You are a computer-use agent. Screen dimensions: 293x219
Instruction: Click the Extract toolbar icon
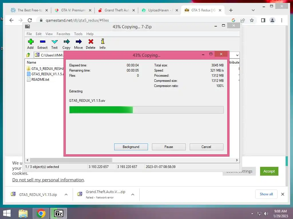click(x=42, y=44)
